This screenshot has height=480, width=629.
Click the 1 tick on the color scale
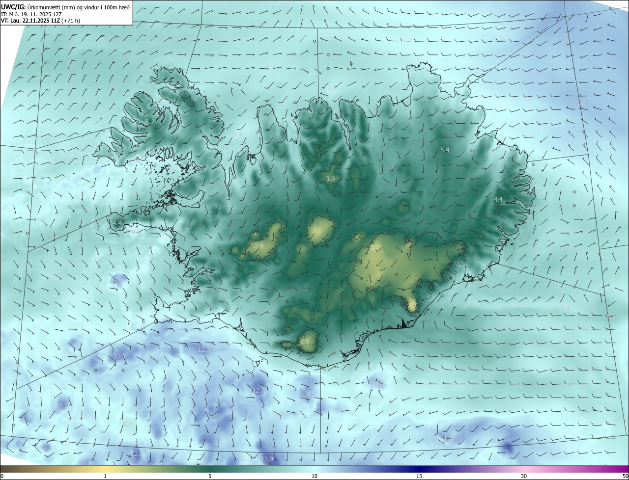pos(105,476)
